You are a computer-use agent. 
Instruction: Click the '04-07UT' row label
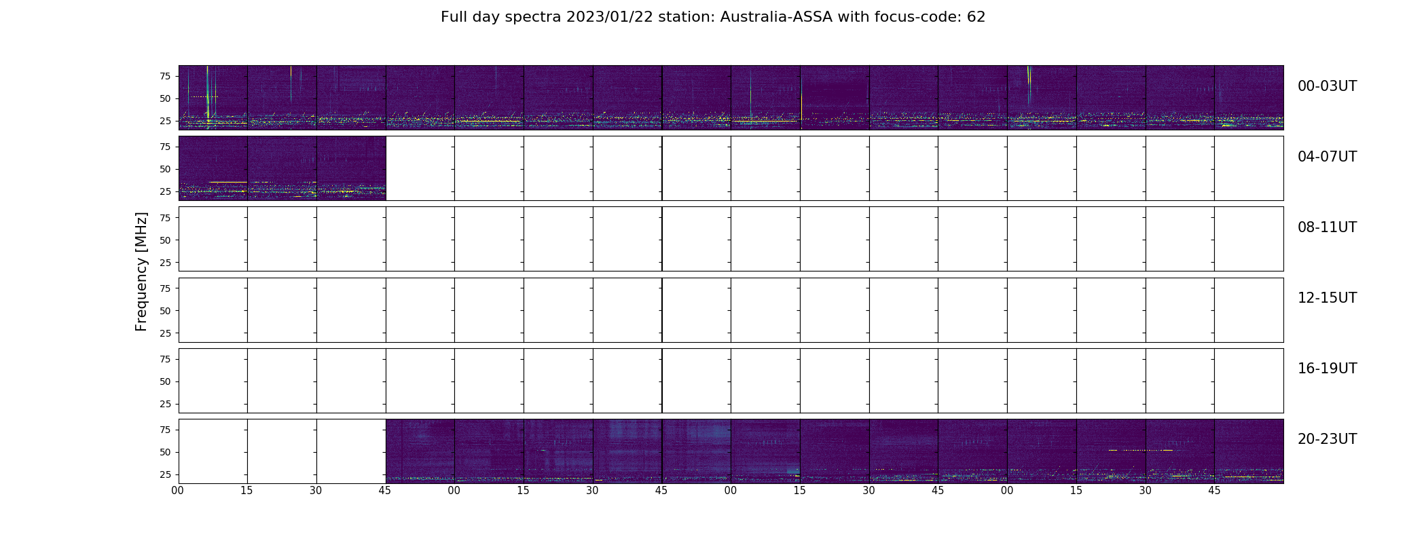click(1327, 157)
